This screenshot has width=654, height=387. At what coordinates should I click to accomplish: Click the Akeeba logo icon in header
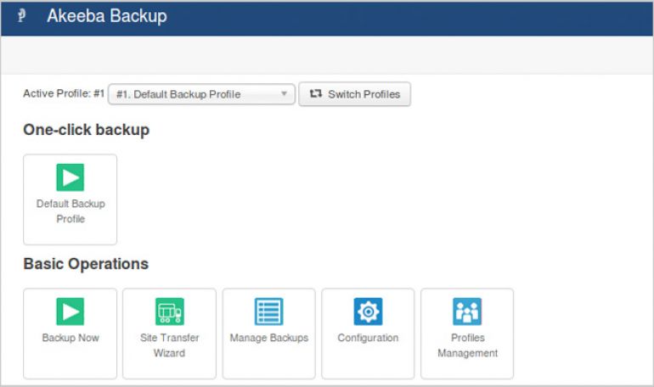(22, 16)
